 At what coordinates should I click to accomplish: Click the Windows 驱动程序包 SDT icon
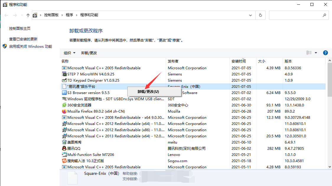pyautogui.click(x=64, y=99)
